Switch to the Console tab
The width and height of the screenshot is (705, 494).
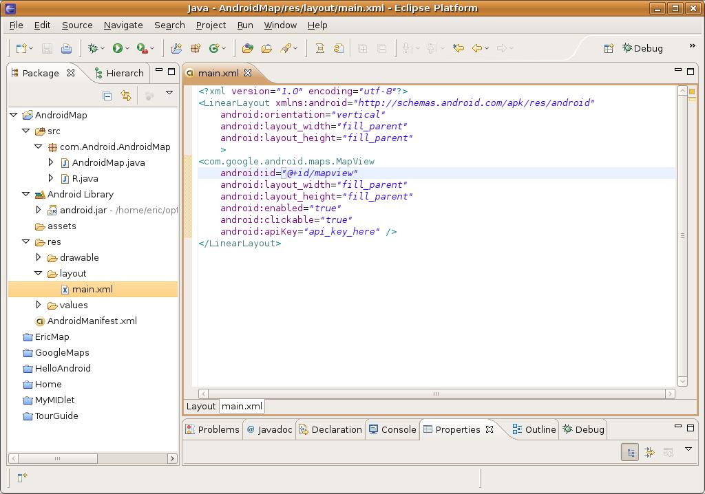[392, 429]
